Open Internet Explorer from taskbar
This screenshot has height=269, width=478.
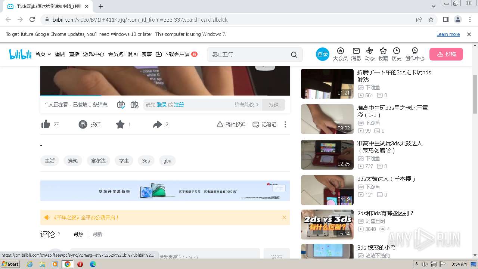pyautogui.click(x=30, y=264)
